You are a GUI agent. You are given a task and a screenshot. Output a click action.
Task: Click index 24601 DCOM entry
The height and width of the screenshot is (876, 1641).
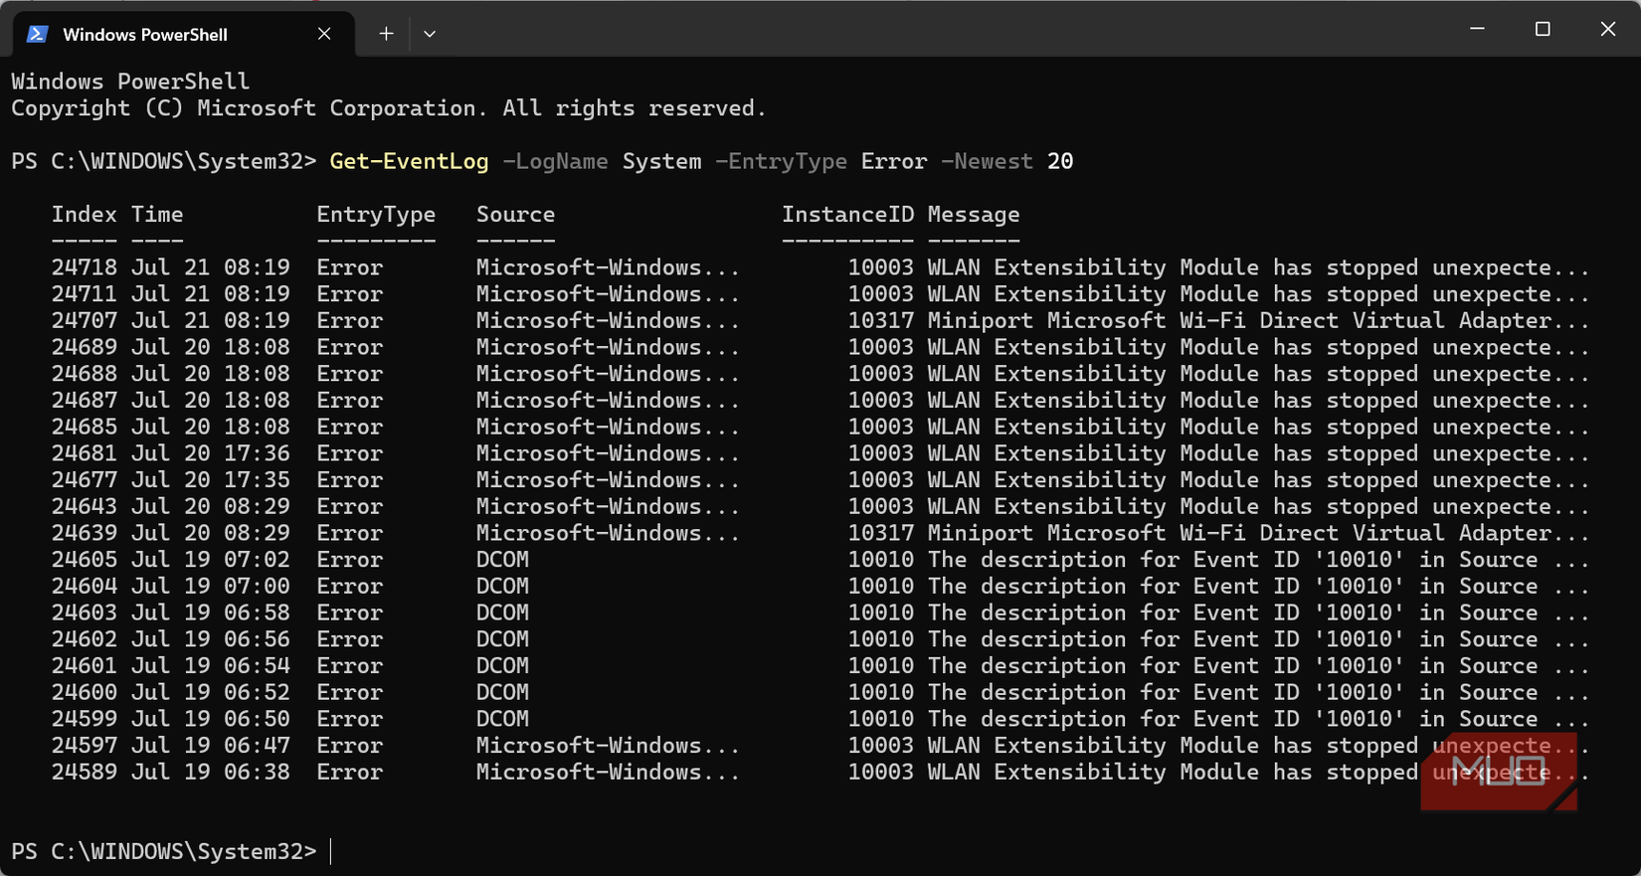click(x=820, y=666)
